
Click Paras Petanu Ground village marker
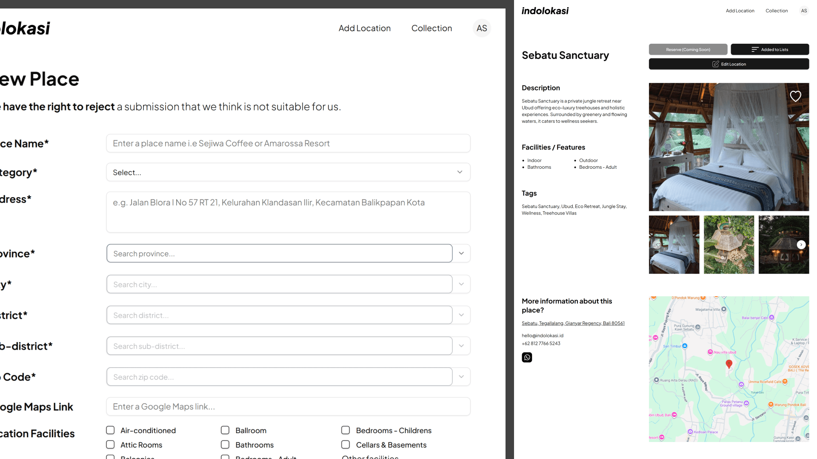(x=746, y=403)
